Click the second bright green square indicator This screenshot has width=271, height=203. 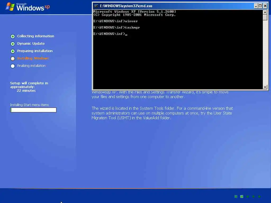pyautogui.click(x=242, y=196)
